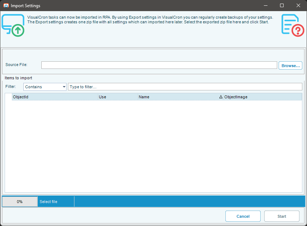The width and height of the screenshot is (307, 226).
Task: Click the Browse... button
Action: 290,66
